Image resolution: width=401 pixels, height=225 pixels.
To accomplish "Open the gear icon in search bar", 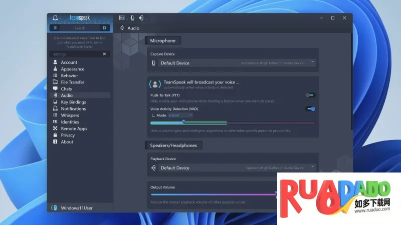I will coord(104,28).
